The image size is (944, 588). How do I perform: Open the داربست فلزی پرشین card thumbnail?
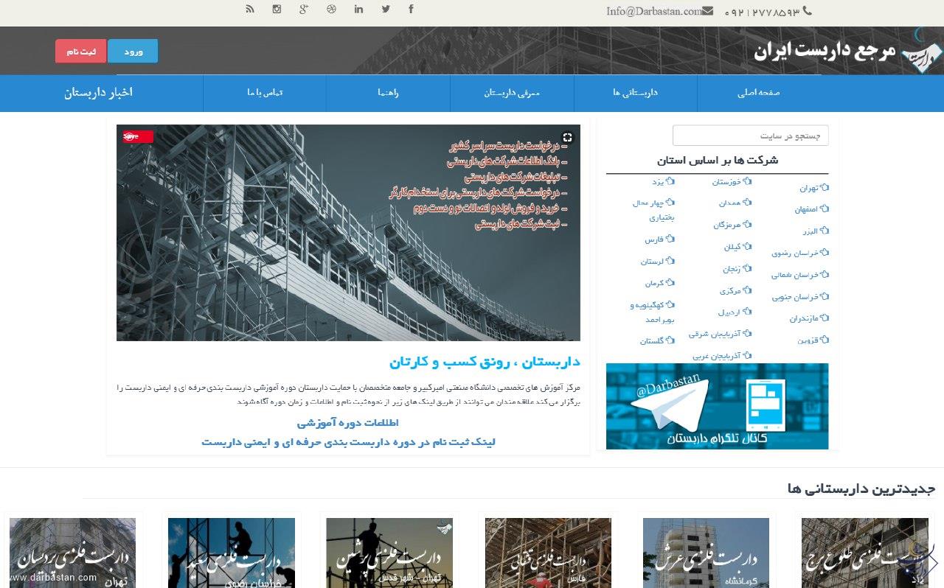[389, 553]
